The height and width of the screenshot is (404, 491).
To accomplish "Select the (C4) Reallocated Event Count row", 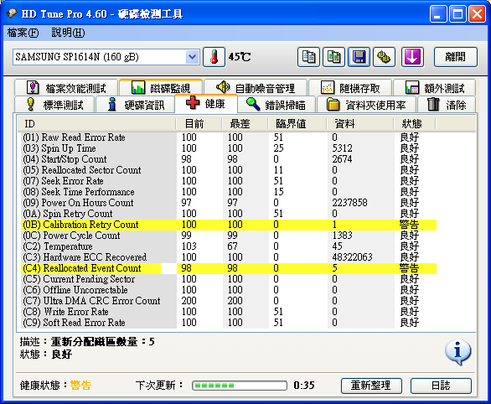I will [x=229, y=268].
